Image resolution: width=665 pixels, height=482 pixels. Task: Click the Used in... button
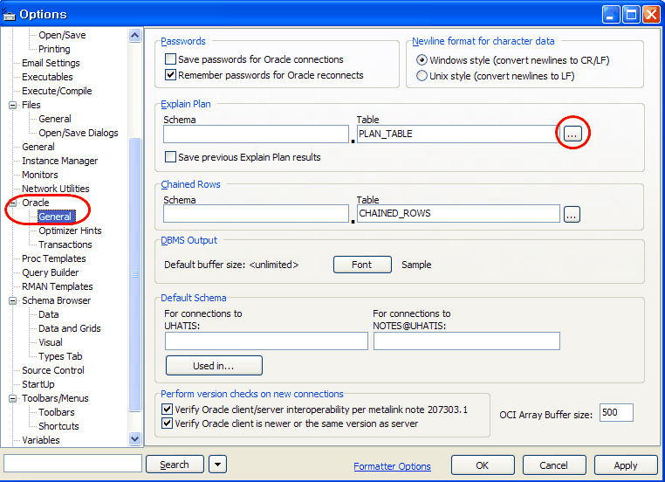pos(214,365)
